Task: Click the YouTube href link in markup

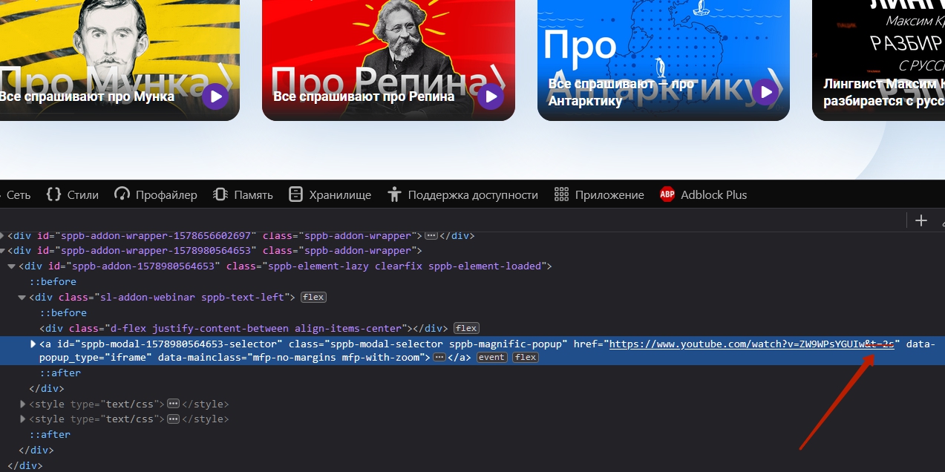Action: pyautogui.click(x=750, y=344)
